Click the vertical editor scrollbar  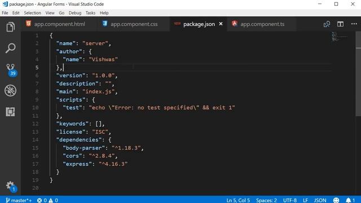coord(358,74)
